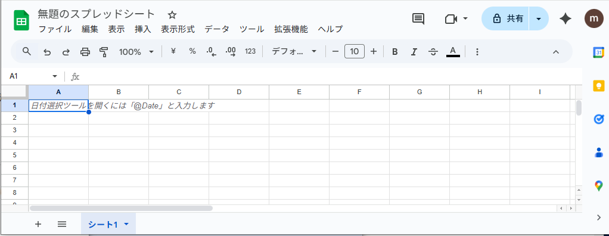Image resolution: width=609 pixels, height=236 pixels.
Task: Launch the Gemini sparkle icon
Action: (565, 18)
